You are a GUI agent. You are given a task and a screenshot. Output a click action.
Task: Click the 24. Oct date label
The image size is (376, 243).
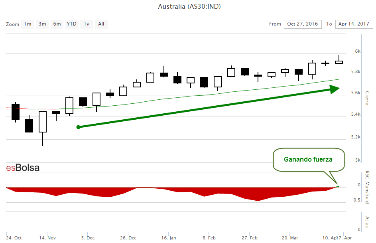click(x=14, y=238)
